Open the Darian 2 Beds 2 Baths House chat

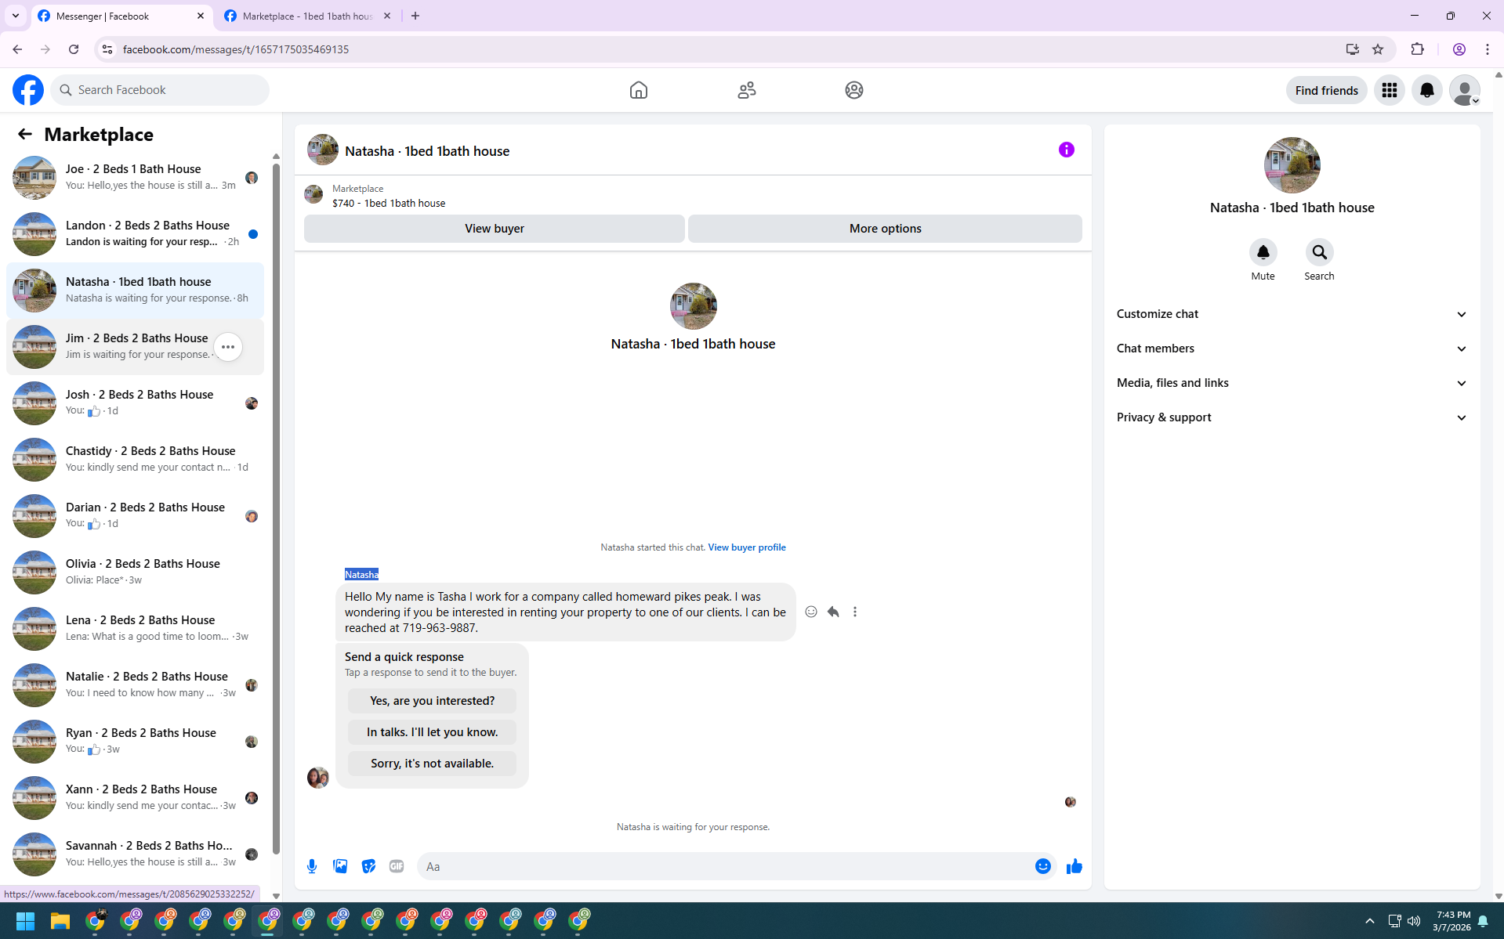click(x=135, y=516)
